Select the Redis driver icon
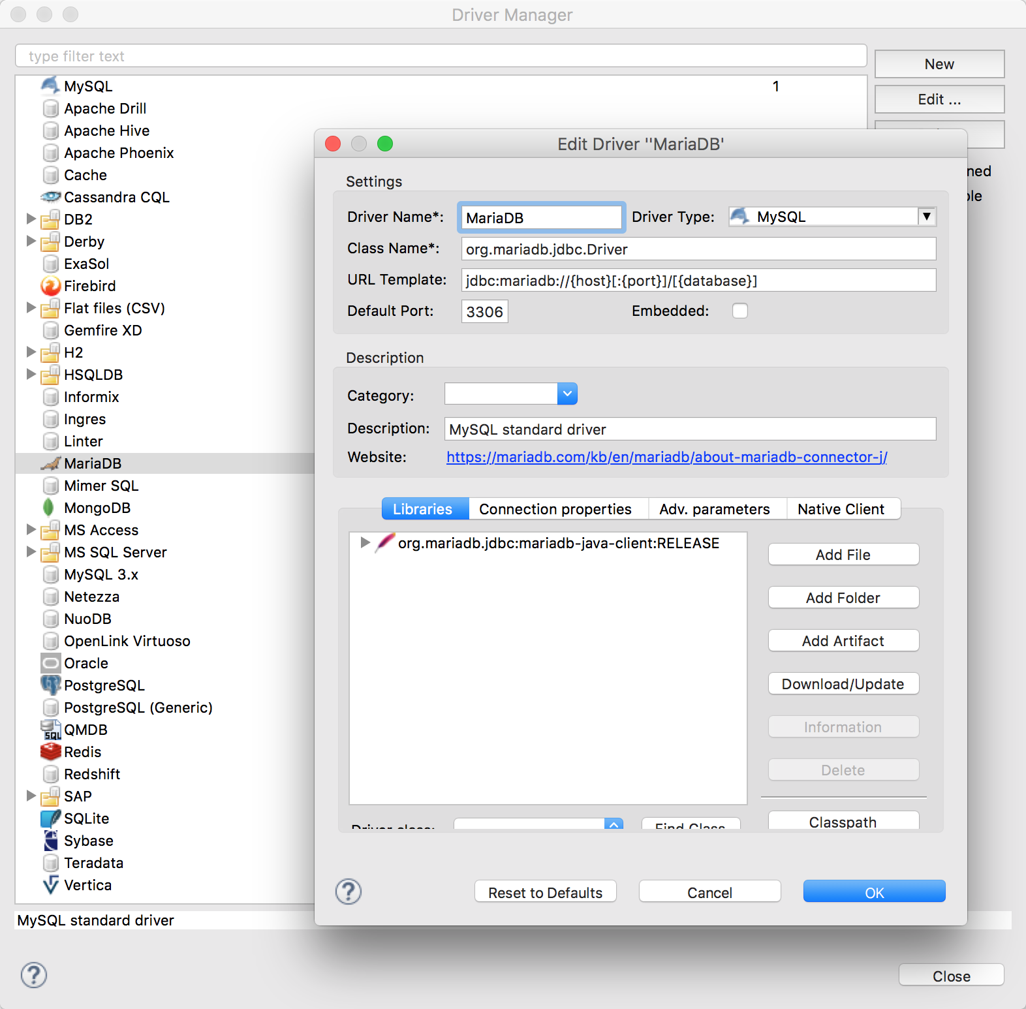1026x1009 pixels. coord(50,752)
